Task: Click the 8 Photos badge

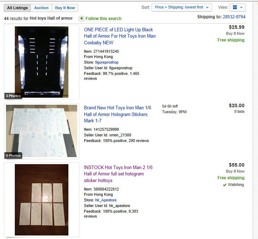Action: pyautogui.click(x=13, y=155)
